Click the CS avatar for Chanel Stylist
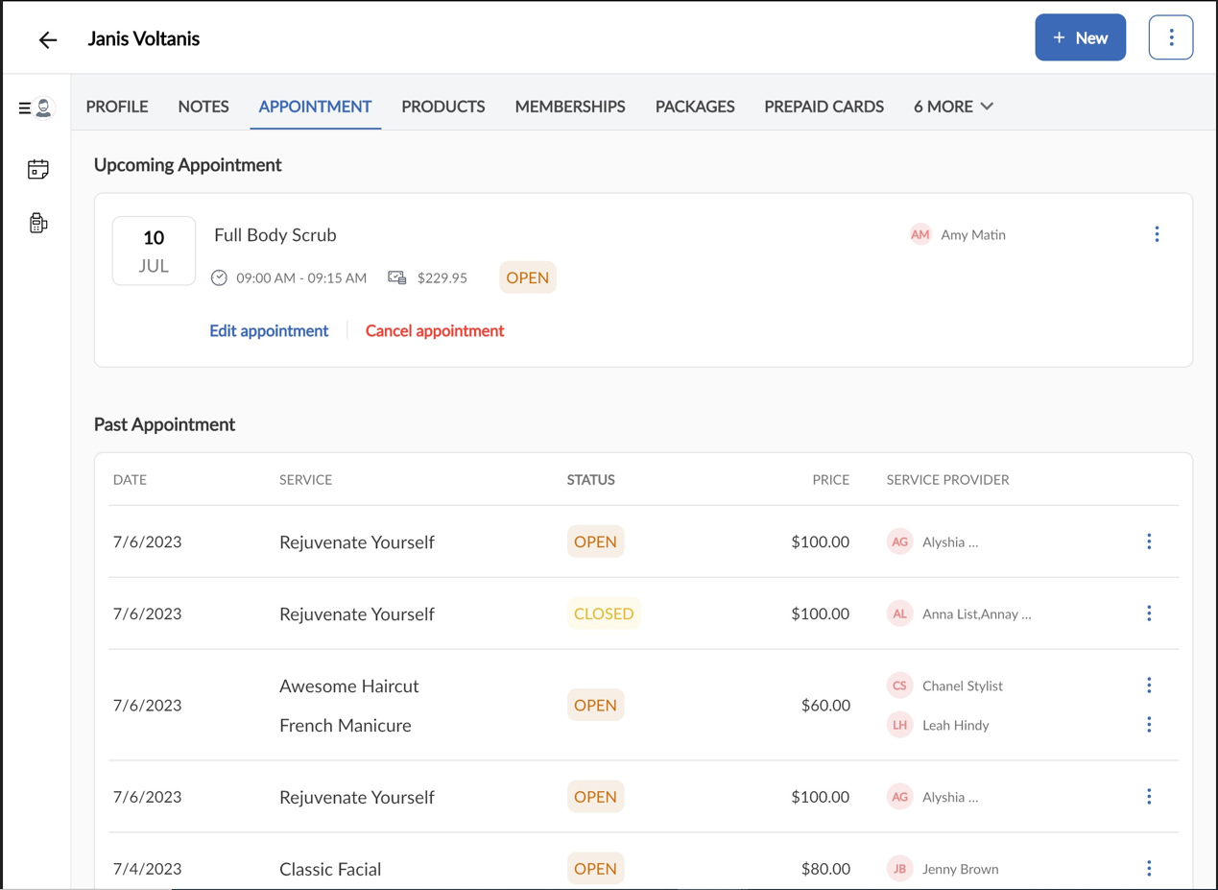The image size is (1218, 890). 899,686
